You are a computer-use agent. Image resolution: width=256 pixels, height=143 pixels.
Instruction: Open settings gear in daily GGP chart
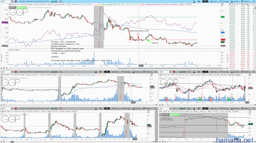pyautogui.click(x=199, y=72)
